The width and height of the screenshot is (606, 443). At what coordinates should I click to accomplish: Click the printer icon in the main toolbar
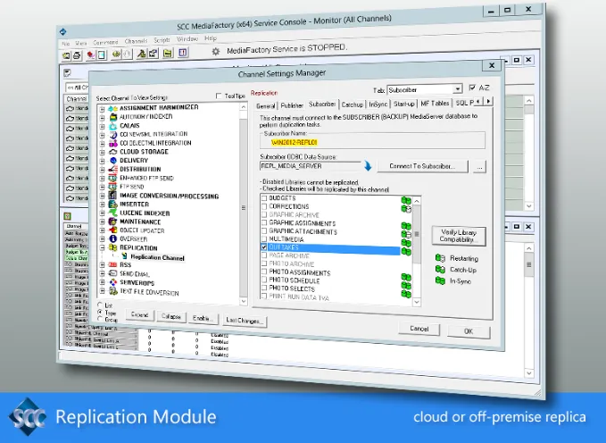77,55
